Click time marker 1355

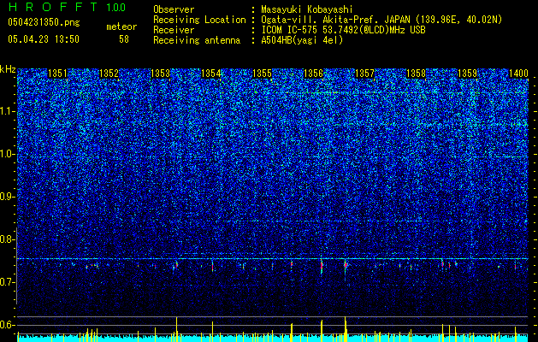coord(262,74)
